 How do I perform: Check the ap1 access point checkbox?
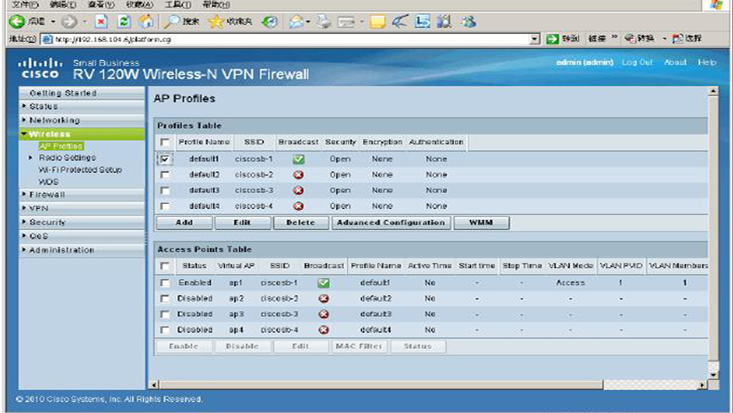coord(164,283)
